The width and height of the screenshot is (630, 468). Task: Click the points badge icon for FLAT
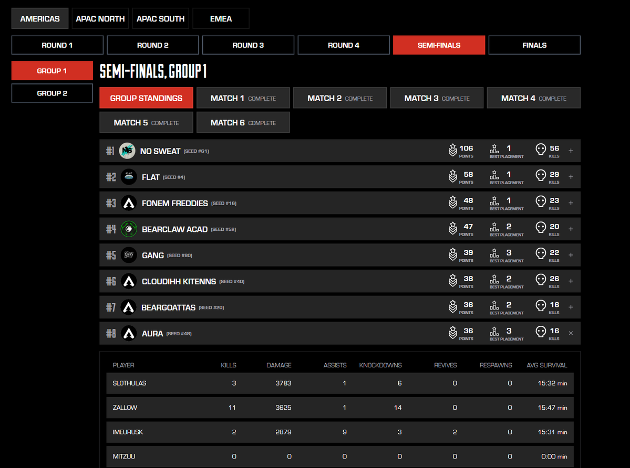pyautogui.click(x=452, y=176)
